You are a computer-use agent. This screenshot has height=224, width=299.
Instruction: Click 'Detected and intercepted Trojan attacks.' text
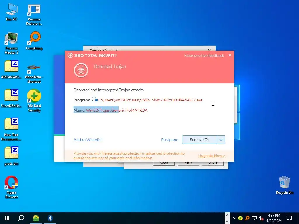[x=109, y=90]
